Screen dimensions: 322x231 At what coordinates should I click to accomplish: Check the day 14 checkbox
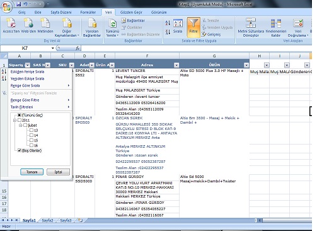pyautogui.click(x=32, y=135)
